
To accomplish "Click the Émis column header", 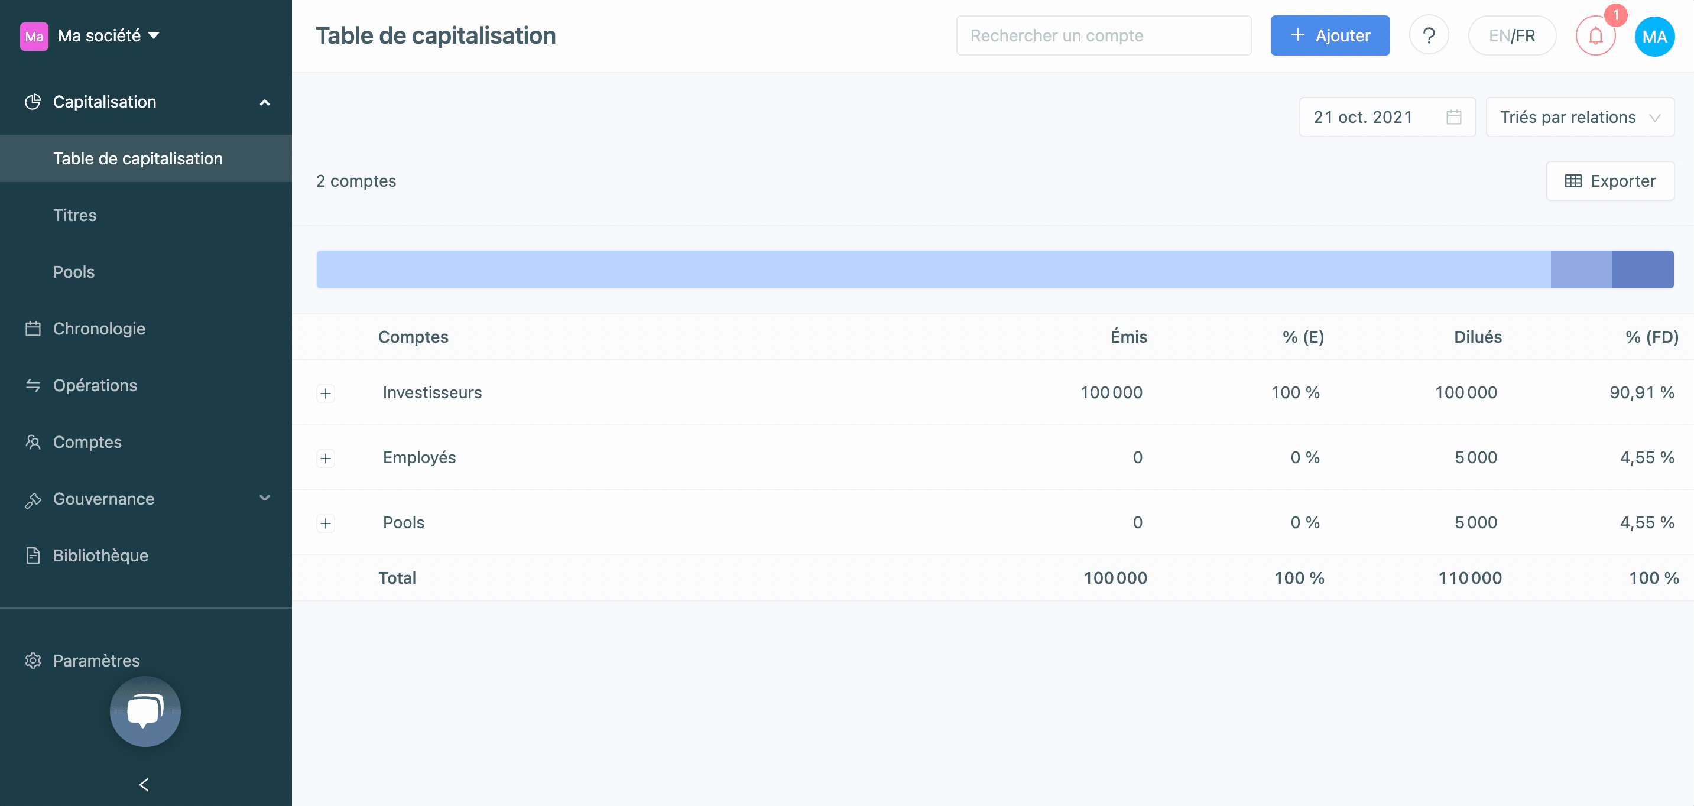I will [x=1128, y=337].
